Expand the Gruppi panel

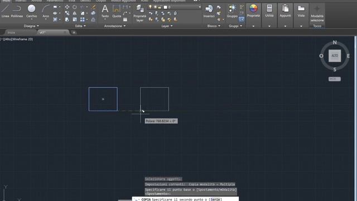pyautogui.click(x=235, y=26)
